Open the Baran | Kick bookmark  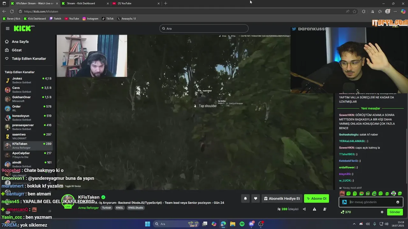tap(11, 19)
